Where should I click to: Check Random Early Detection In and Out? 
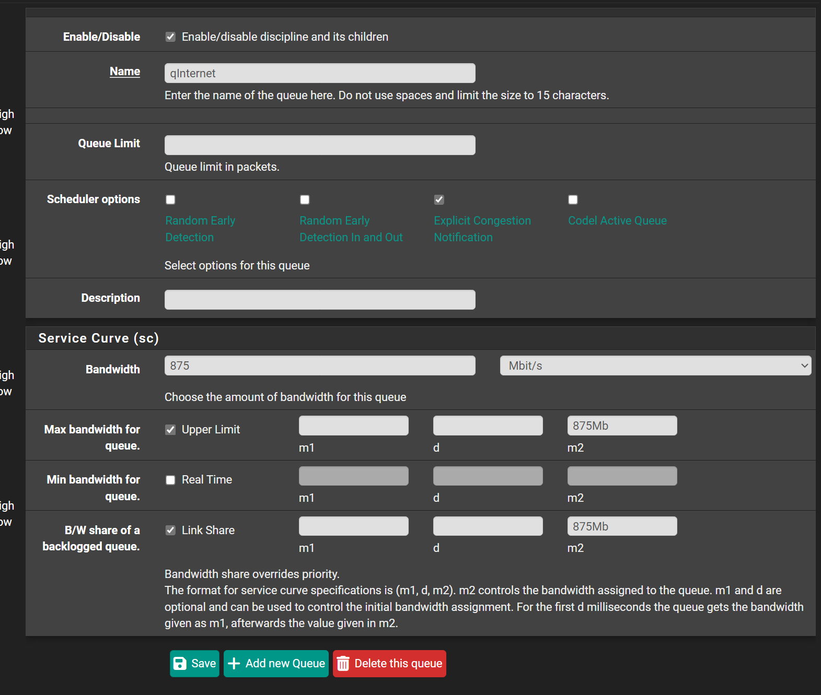pos(305,199)
